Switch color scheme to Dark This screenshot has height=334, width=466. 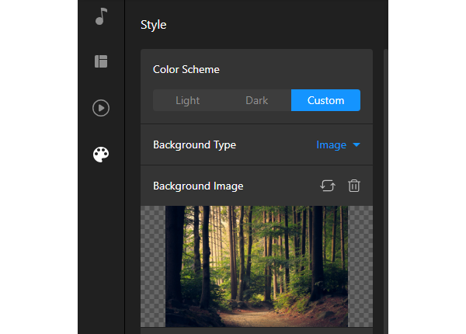tap(257, 100)
